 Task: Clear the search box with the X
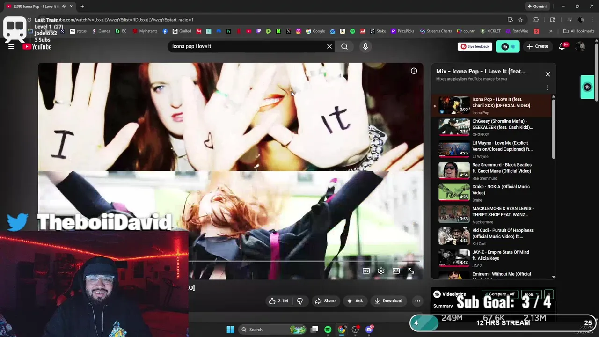pos(329,46)
